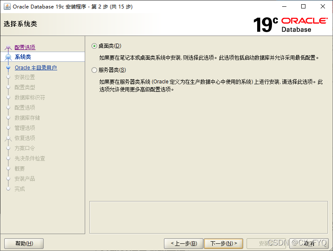Proceed with 下一步(N) button
The height and width of the screenshot is (251, 333).
coord(223,243)
